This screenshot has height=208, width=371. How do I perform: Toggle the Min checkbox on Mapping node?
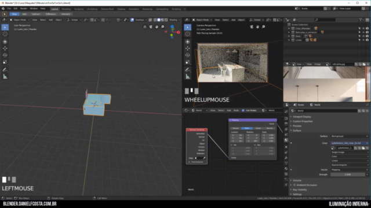click(x=232, y=145)
